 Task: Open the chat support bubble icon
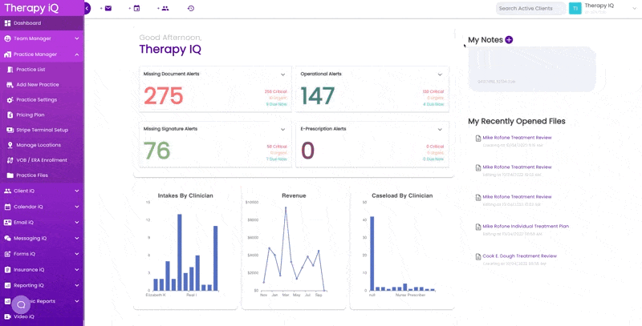coord(21,304)
